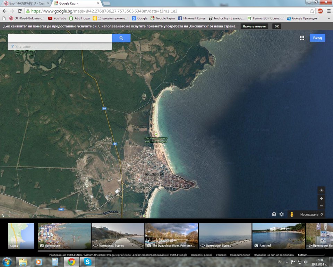Open the Google apps grid

click(x=302, y=38)
